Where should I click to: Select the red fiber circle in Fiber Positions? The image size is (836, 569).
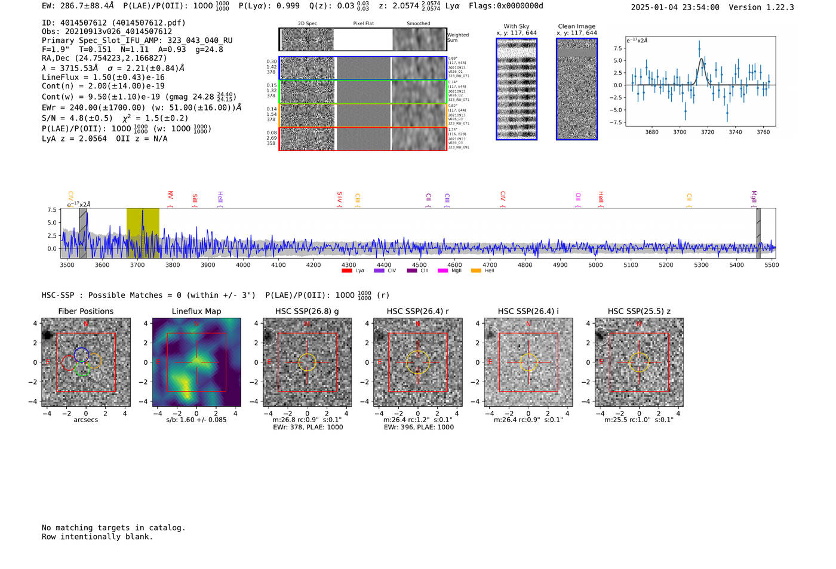click(x=69, y=363)
